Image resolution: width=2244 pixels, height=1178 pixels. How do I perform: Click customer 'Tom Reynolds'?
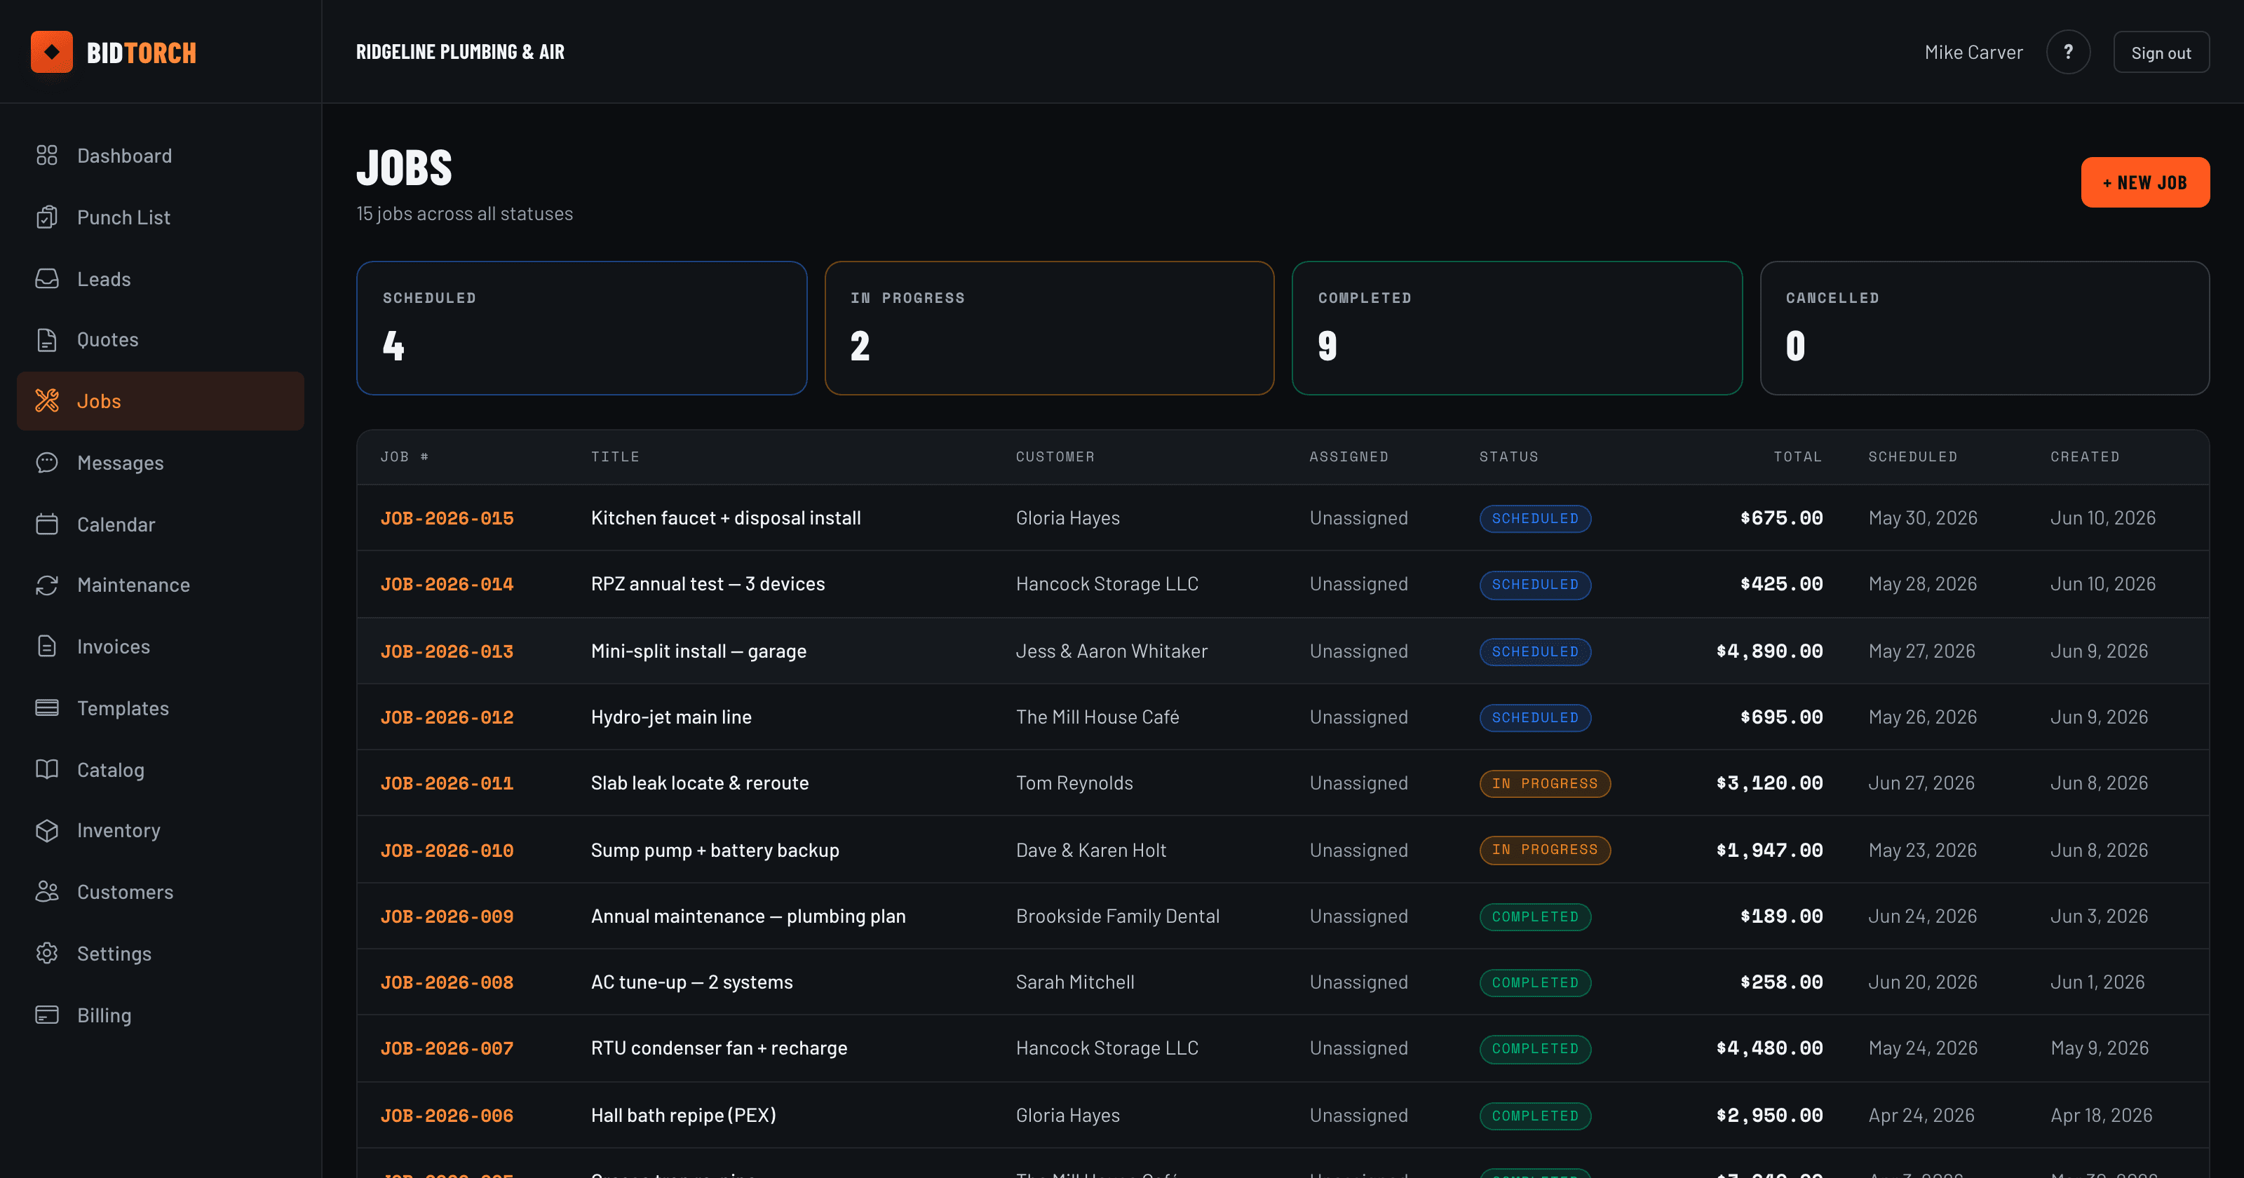pos(1074,783)
